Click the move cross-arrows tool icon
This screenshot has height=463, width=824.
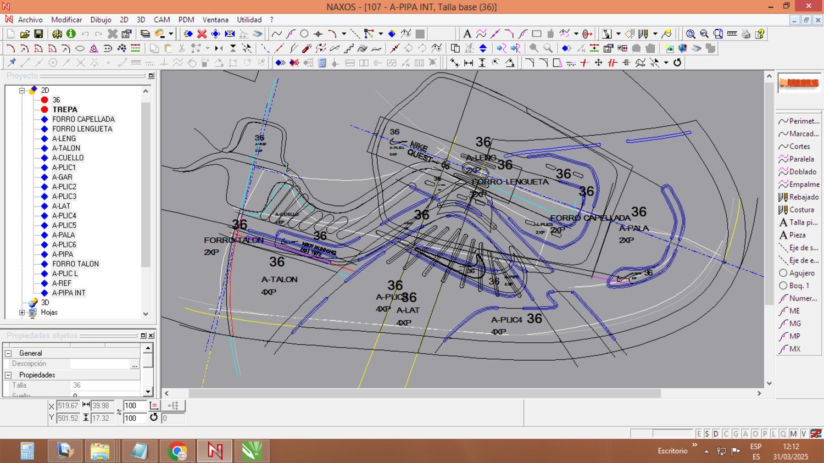pos(598,63)
